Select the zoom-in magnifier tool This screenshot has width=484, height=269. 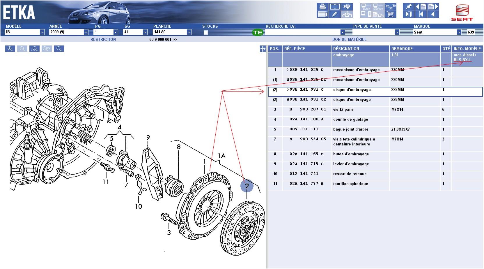pos(10,49)
